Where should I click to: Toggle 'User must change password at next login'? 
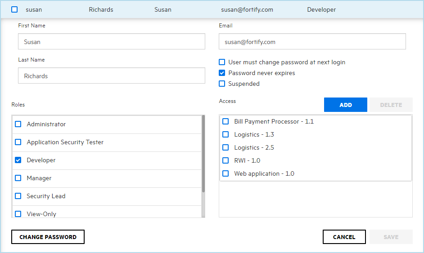[222, 62]
